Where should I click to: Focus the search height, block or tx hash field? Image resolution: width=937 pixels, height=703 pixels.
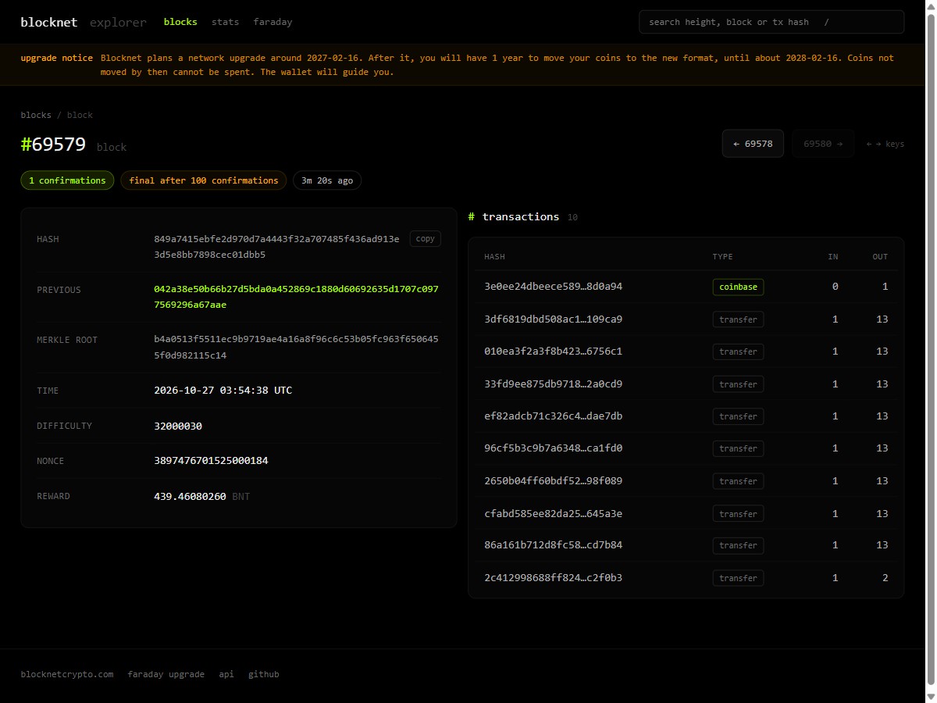[x=771, y=22]
